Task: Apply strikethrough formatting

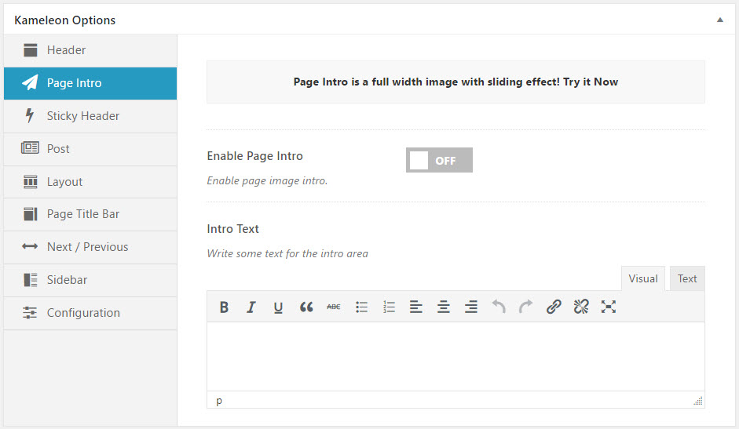Action: (x=334, y=307)
